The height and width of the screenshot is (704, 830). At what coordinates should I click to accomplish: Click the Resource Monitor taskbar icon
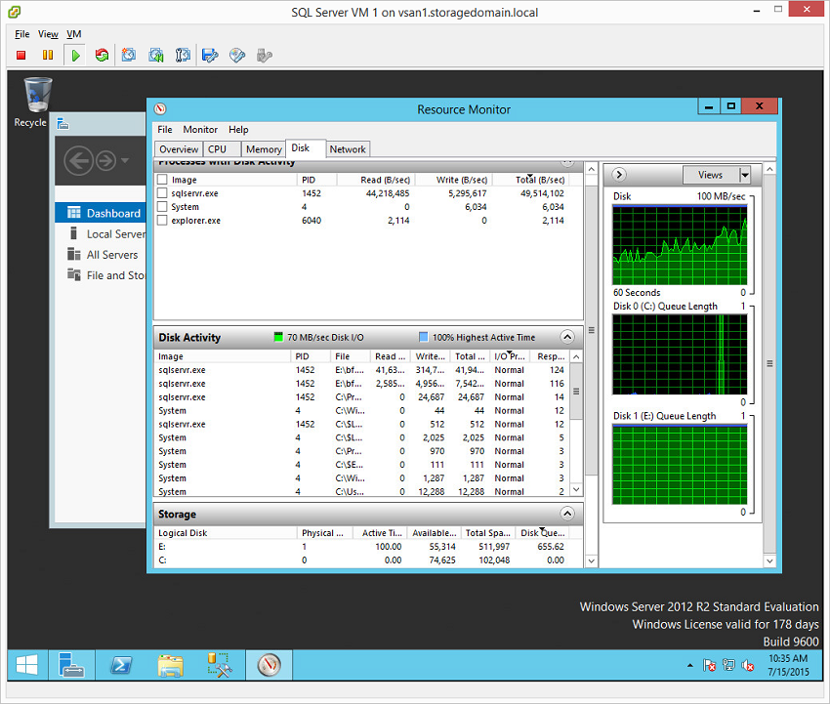(269, 665)
